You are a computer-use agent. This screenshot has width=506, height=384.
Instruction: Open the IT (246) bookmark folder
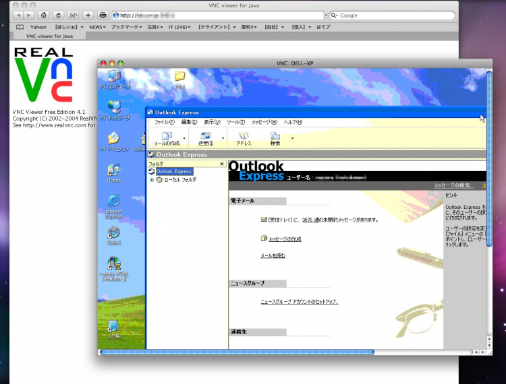pos(179,27)
